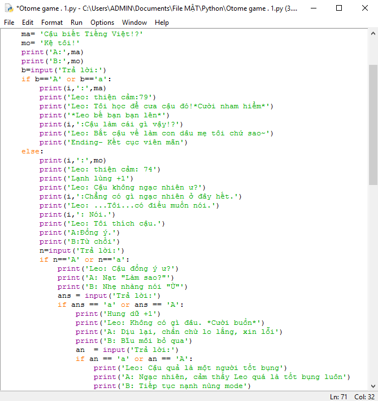Click the scrollbar up arrow

[x=373, y=34]
